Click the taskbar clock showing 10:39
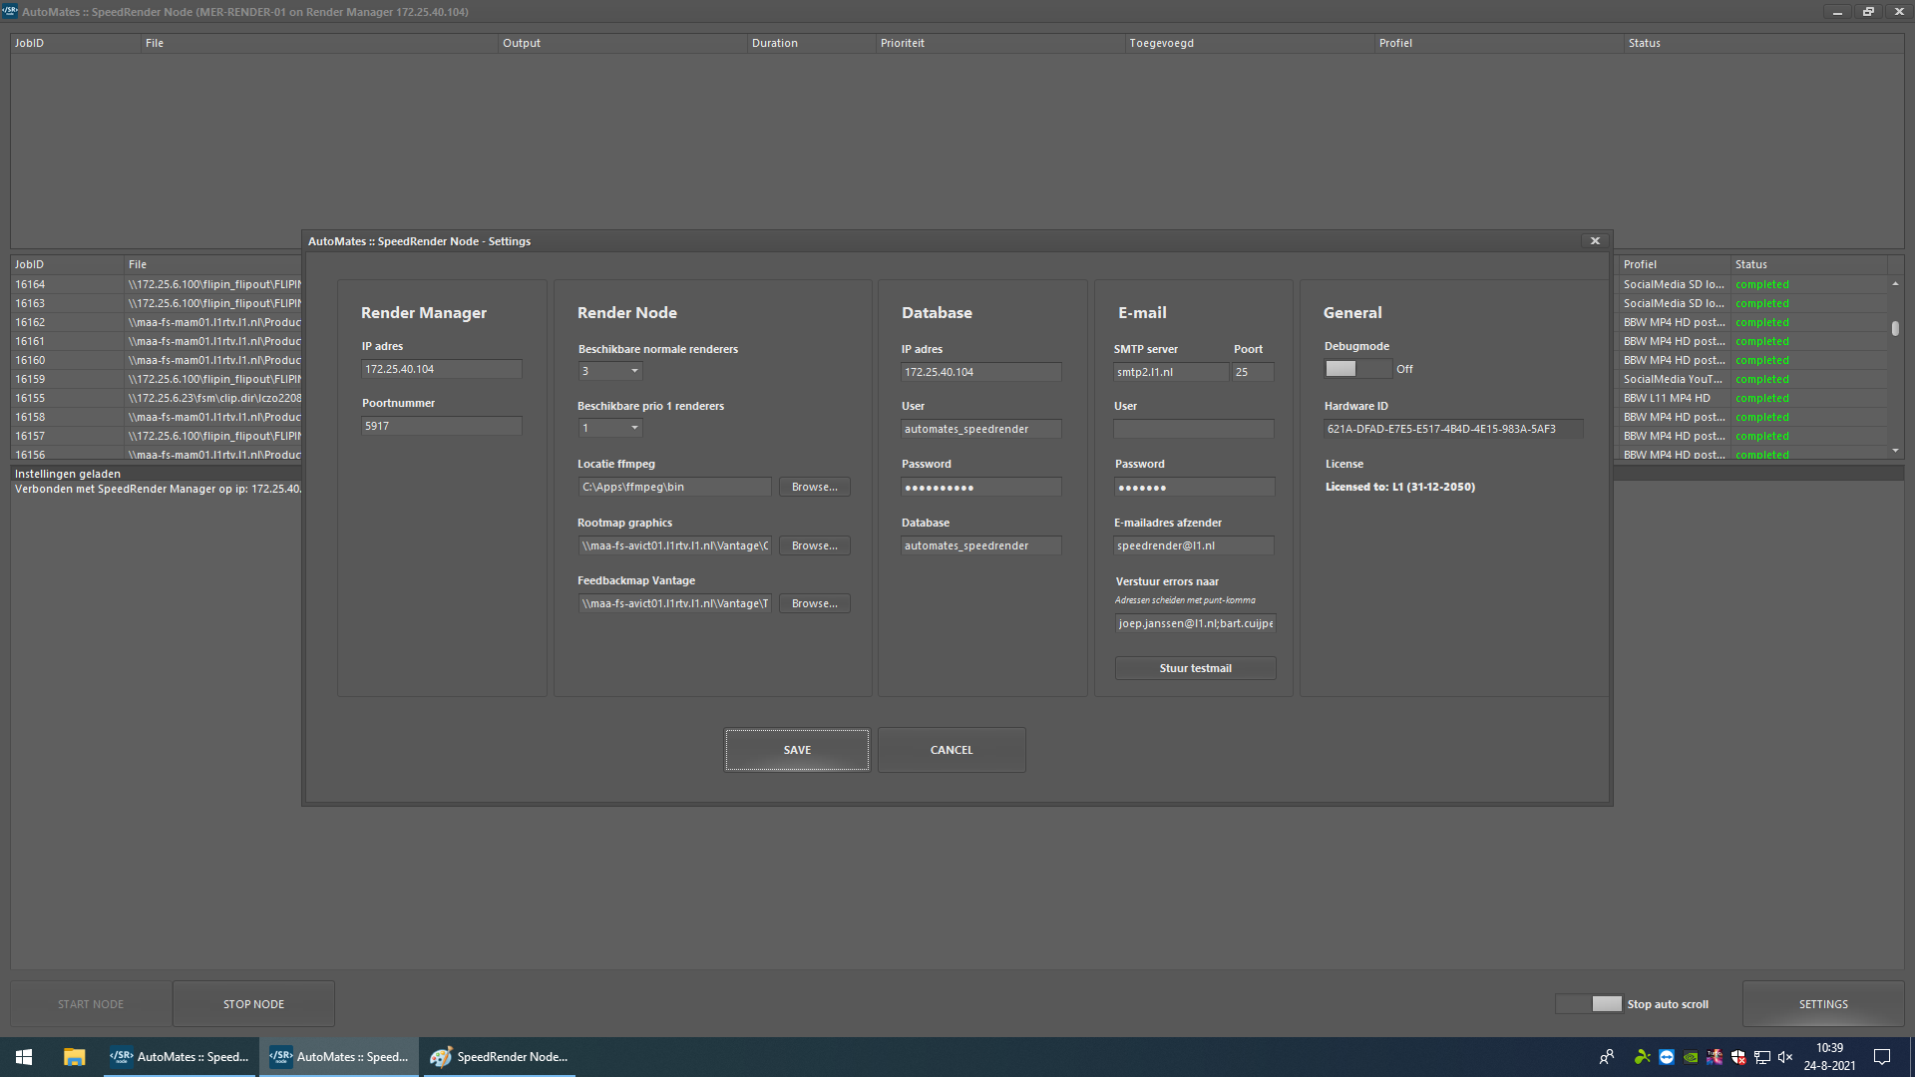 click(x=1829, y=1057)
